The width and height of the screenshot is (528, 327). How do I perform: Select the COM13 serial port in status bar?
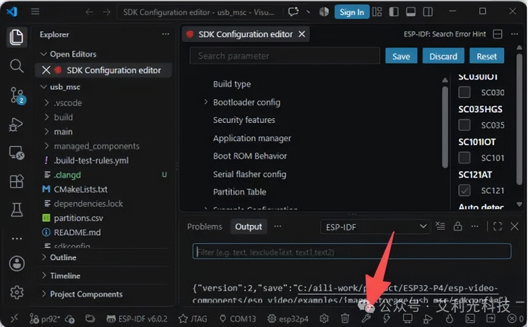coord(237,318)
